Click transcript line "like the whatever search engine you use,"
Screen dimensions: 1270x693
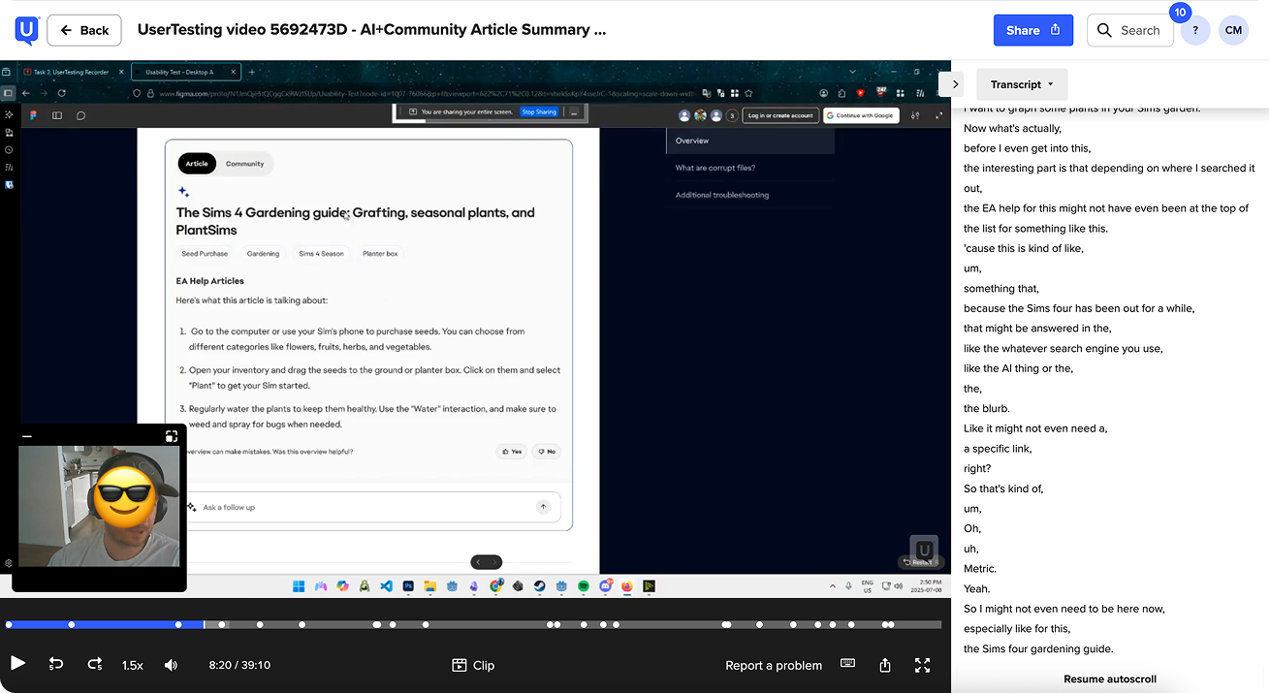click(x=1063, y=348)
